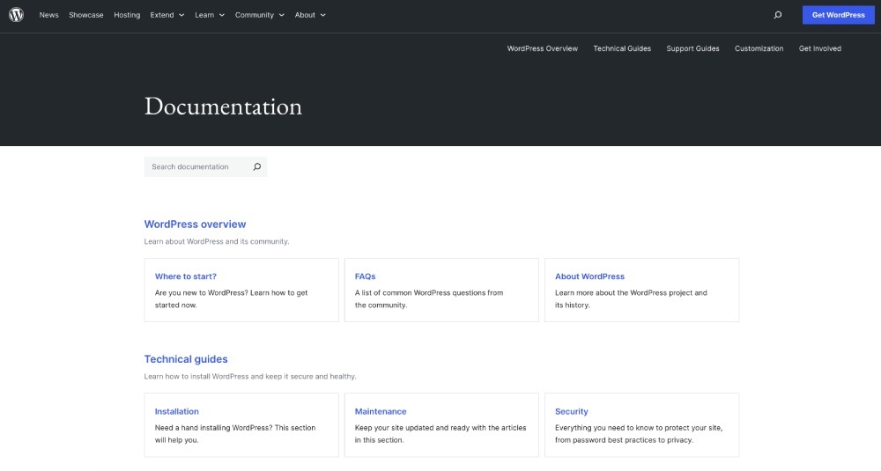Select Get Involved in the sub-navigation
The height and width of the screenshot is (471, 881).
[819, 48]
